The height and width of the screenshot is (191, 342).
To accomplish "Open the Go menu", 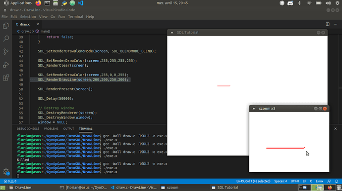I will [53, 17].
